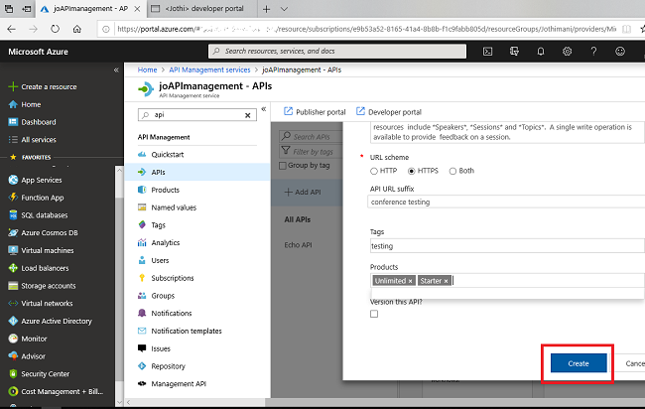Clear the 'api' menu search box
The image size is (645, 409).
tap(248, 115)
